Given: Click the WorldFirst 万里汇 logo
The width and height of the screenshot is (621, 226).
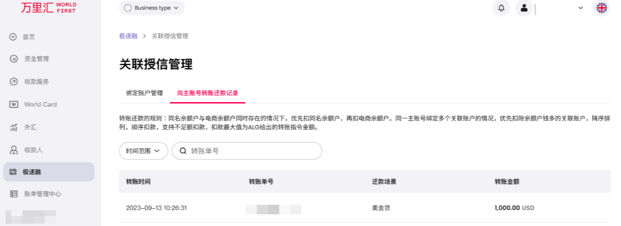Looking at the screenshot, I should (x=49, y=8).
